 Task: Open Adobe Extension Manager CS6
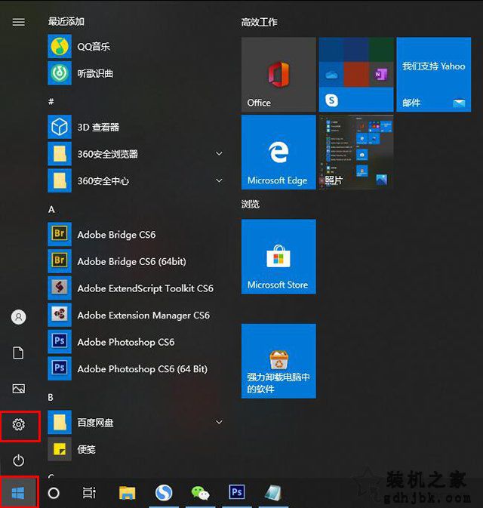135,315
